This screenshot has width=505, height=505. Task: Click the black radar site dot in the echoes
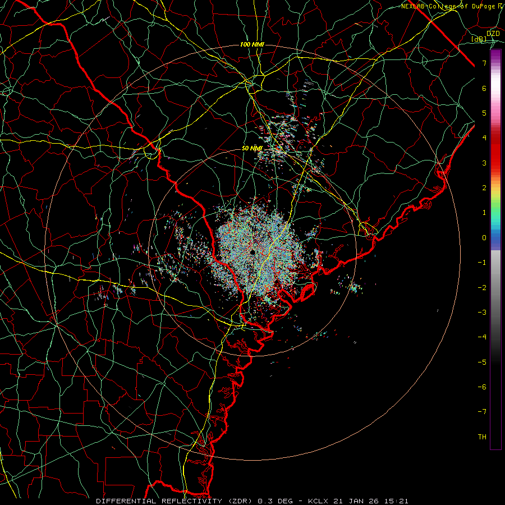(x=253, y=252)
